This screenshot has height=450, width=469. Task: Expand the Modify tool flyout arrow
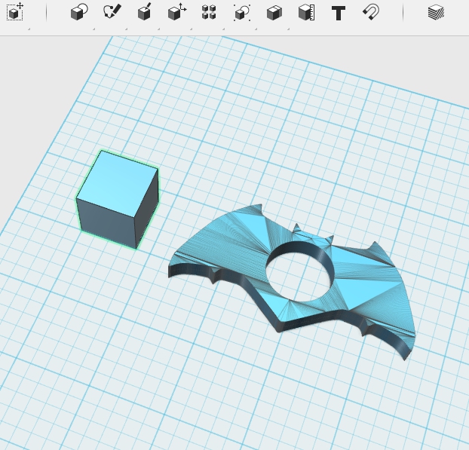(191, 29)
